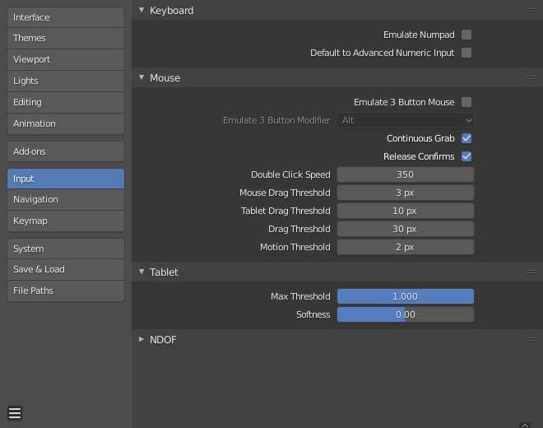Click the NDOF panel drag grip
The width and height of the screenshot is (543, 428).
click(531, 339)
